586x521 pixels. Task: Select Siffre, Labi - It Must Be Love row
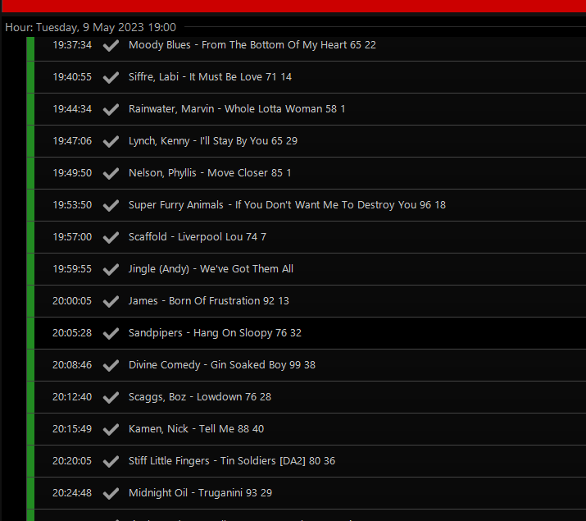[307, 77]
